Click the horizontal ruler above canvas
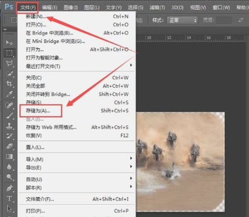This screenshot has width=249, height=217. [x=191, y=38]
